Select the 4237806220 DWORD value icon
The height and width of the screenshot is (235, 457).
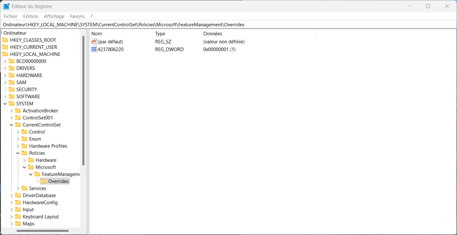point(94,49)
